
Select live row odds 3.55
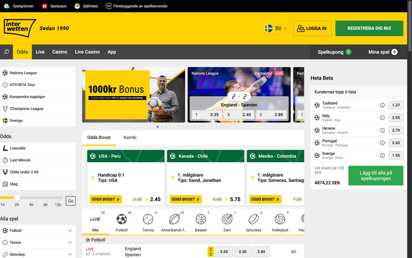coord(224,252)
